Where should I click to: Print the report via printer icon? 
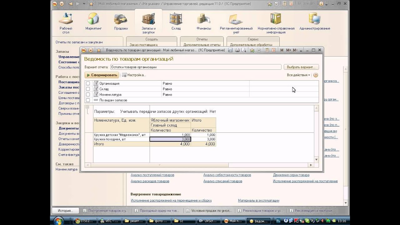click(x=237, y=50)
